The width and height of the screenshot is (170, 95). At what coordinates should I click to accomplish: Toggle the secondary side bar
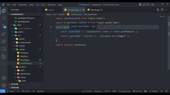148,5
